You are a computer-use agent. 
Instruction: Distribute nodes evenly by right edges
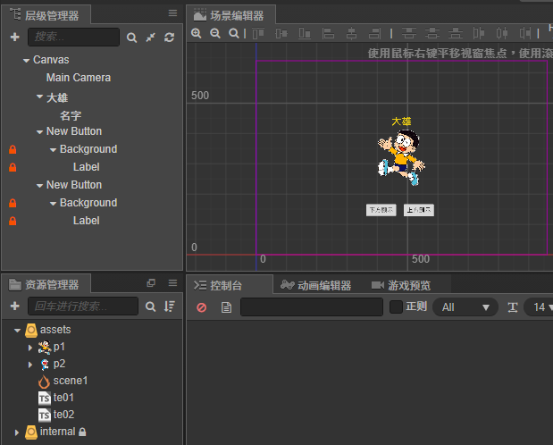point(525,34)
